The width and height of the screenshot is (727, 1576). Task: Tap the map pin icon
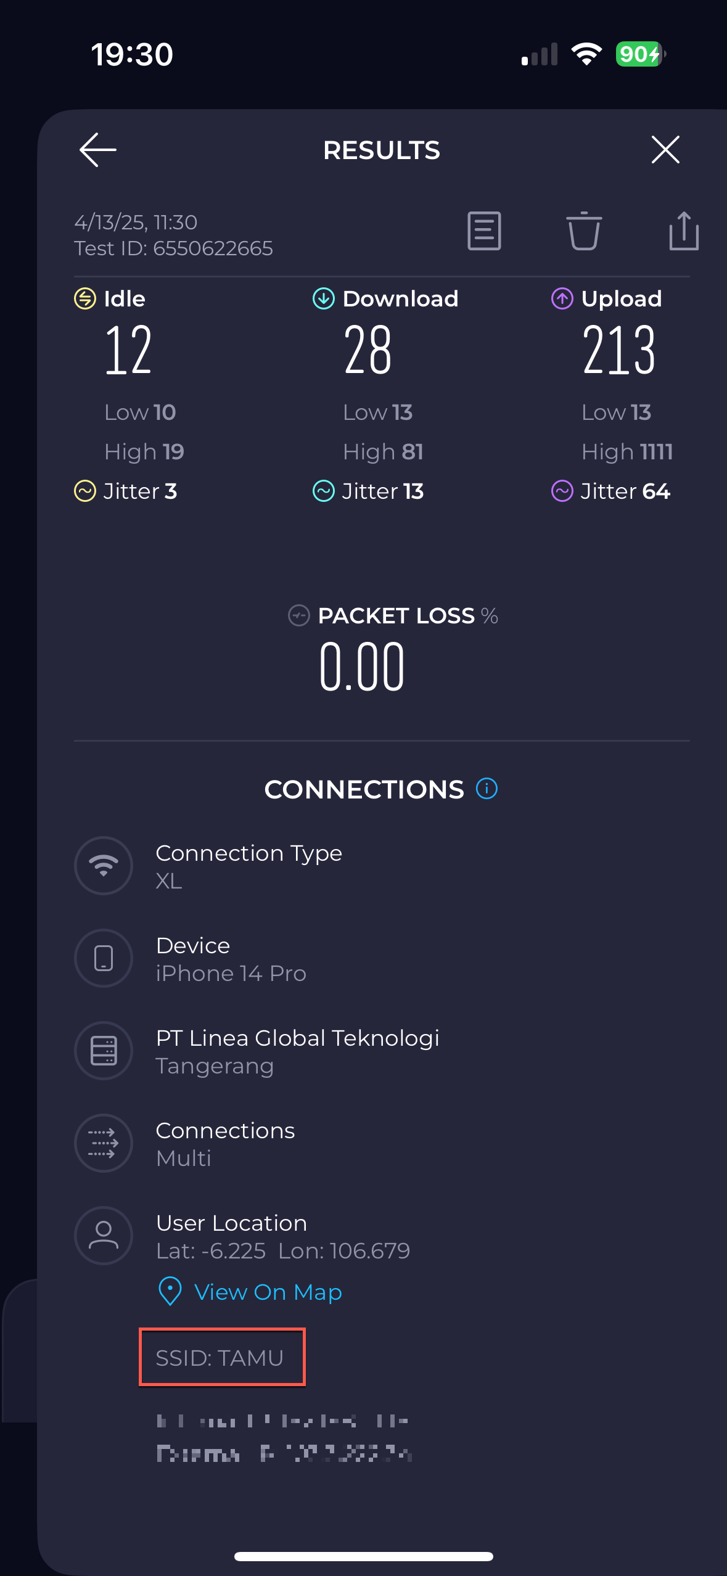(170, 1291)
